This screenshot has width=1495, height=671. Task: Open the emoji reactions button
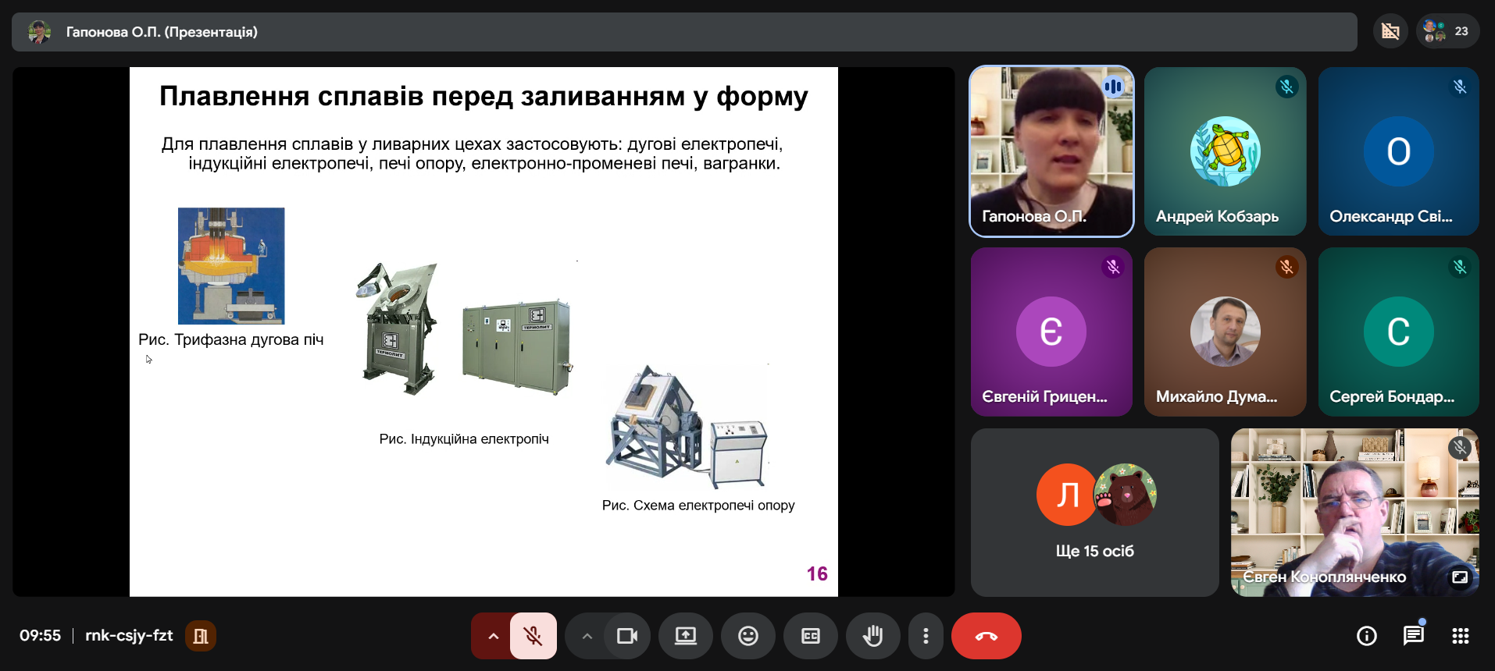click(748, 636)
